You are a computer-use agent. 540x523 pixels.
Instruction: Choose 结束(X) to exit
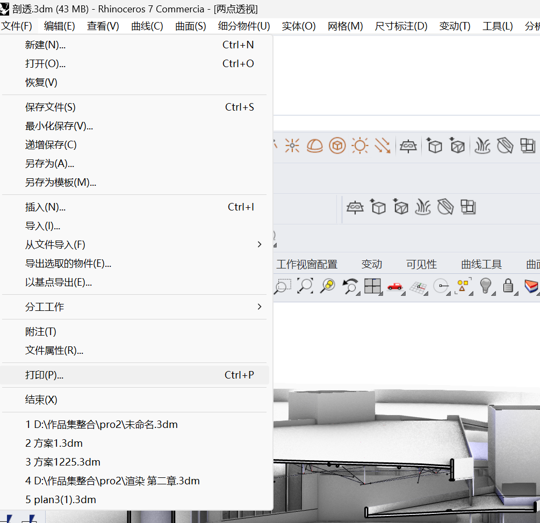tap(134, 400)
